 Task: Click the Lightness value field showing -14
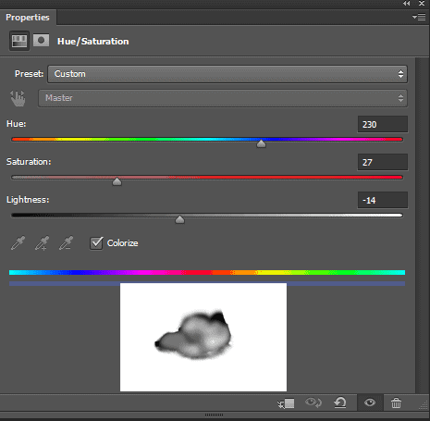[x=383, y=200]
